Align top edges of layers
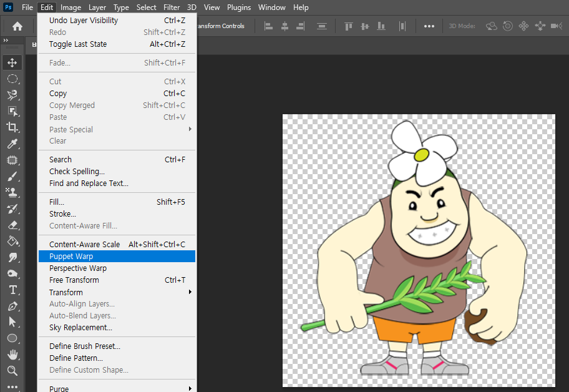 [x=349, y=26]
